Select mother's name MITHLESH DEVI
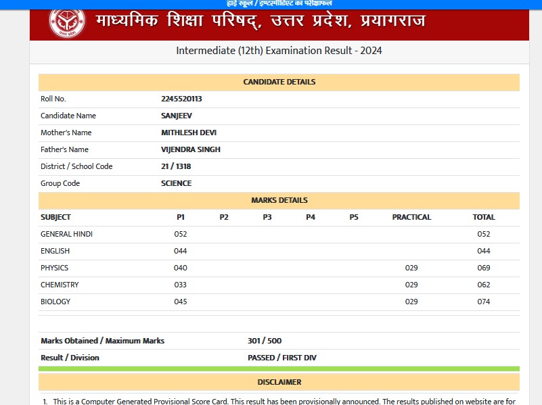Image resolution: width=542 pixels, height=405 pixels. [x=189, y=133]
